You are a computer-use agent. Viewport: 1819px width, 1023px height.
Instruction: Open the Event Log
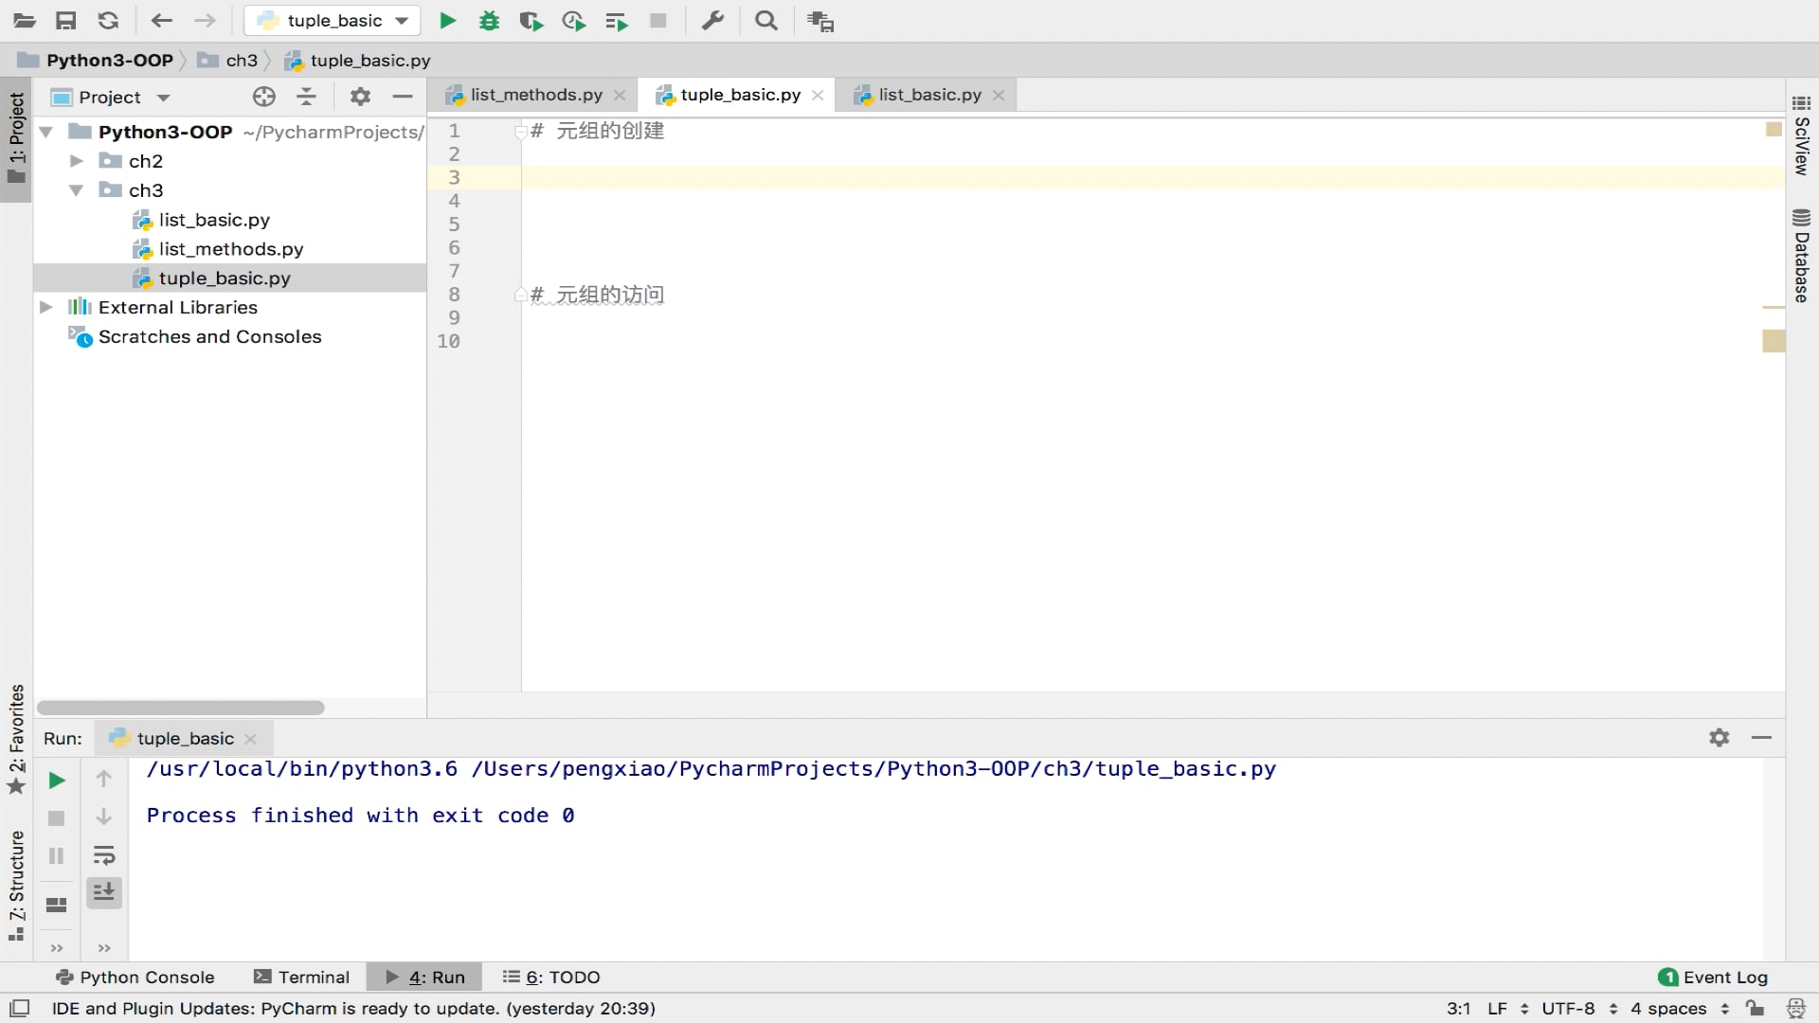click(1713, 977)
